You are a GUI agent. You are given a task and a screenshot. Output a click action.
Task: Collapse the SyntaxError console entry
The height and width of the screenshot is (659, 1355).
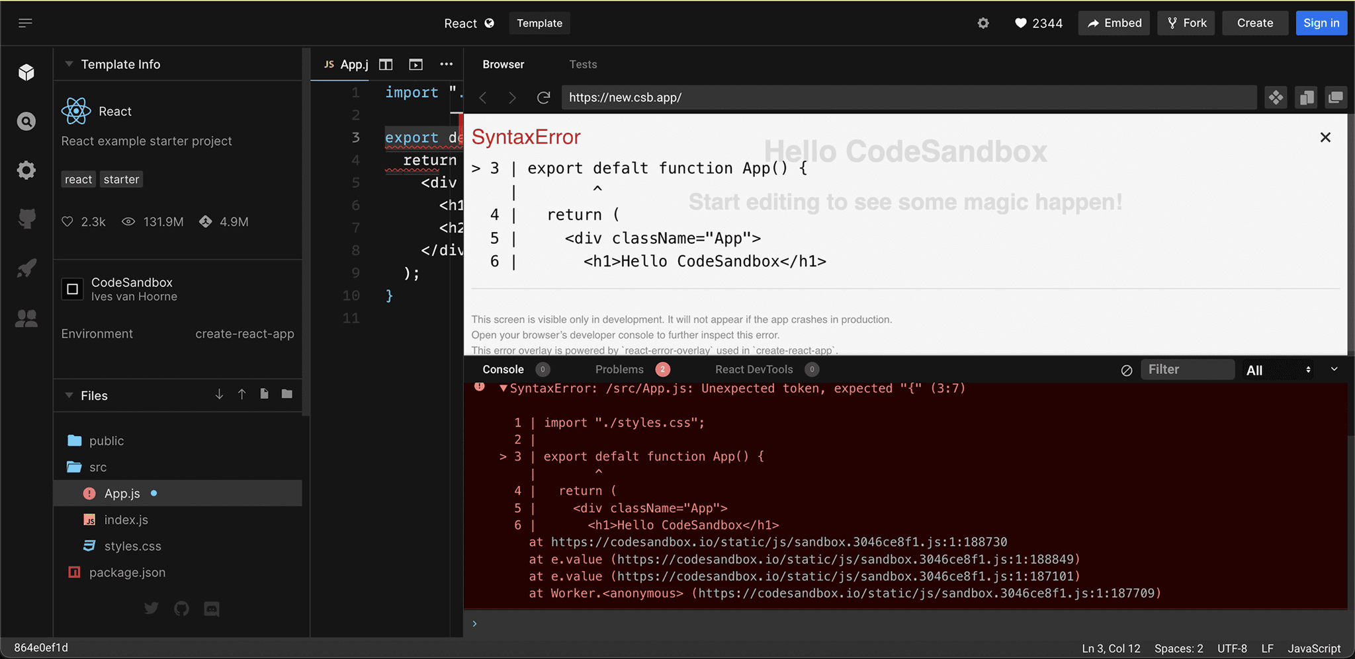(x=503, y=388)
